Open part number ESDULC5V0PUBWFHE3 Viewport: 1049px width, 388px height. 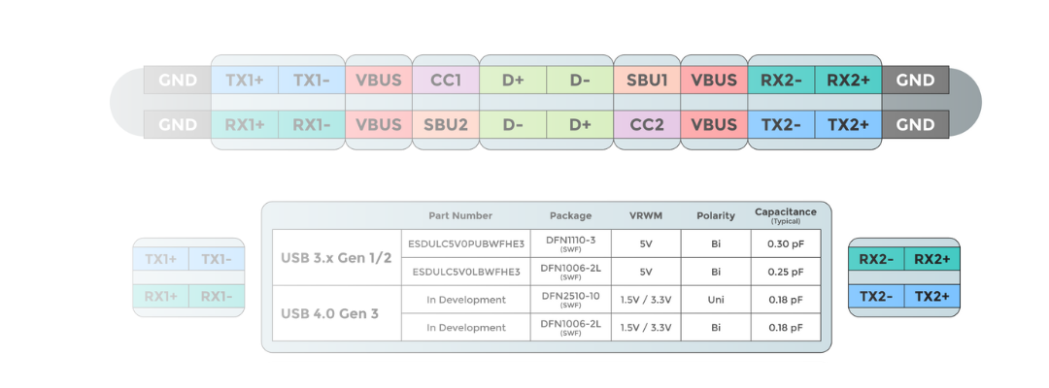(x=466, y=243)
